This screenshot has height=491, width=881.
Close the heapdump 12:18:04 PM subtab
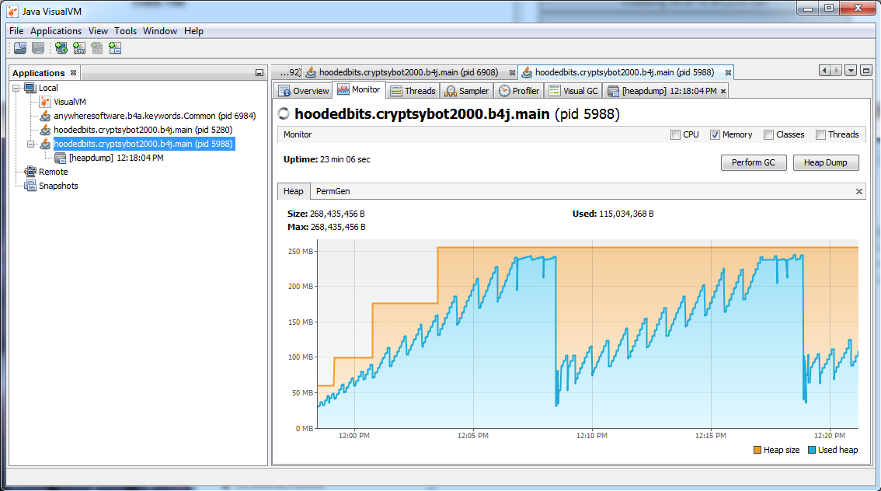tap(723, 91)
